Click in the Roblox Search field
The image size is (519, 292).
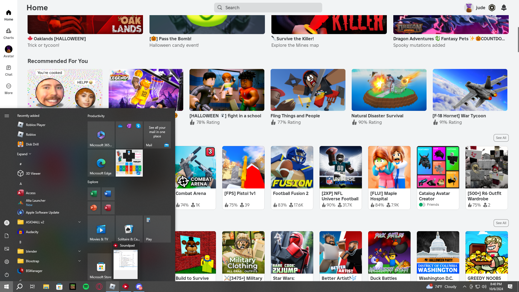[x=268, y=8]
